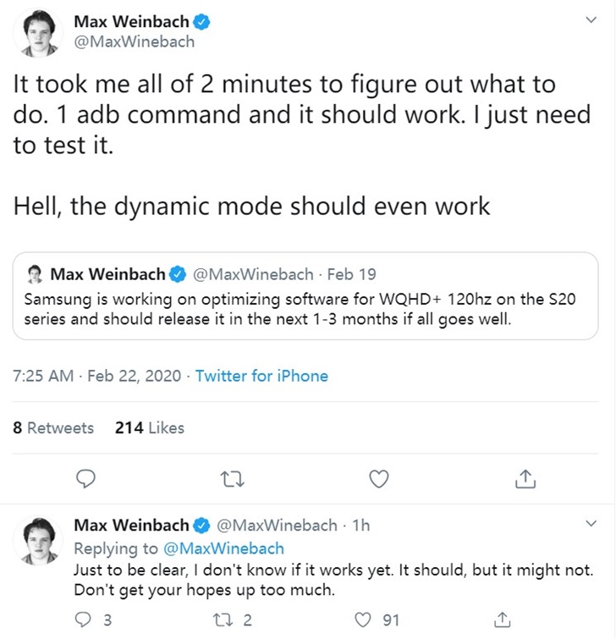Share the main tweet via upload icon
Screen dimensions: 616x639
tap(525, 479)
